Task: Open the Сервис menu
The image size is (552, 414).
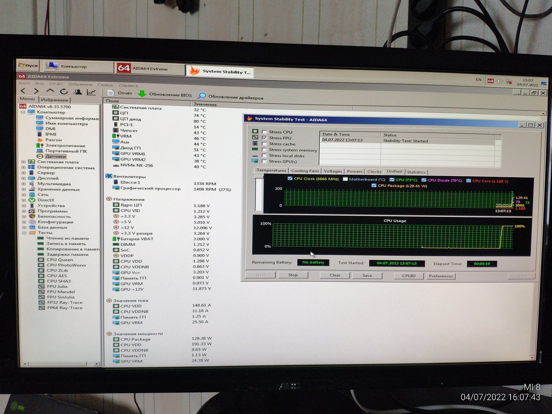Action: tap(106, 85)
